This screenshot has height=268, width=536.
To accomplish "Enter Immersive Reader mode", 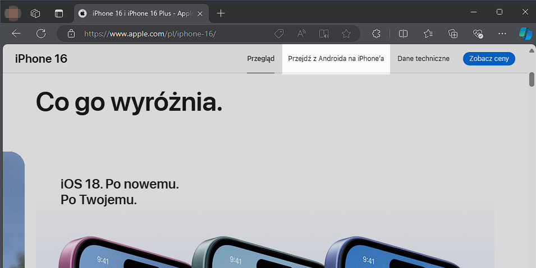I will click(x=324, y=34).
